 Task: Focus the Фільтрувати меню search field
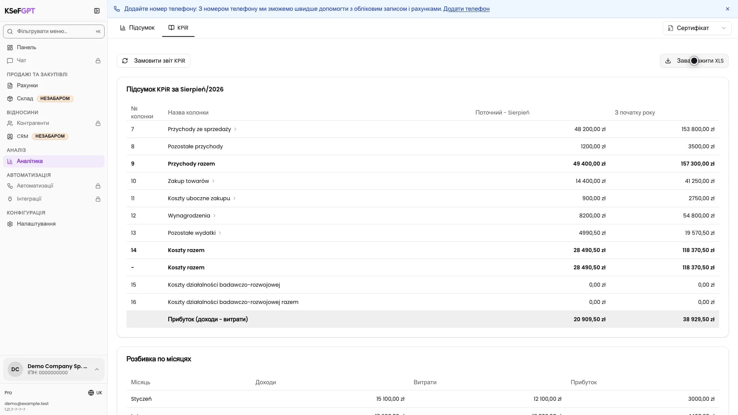tap(54, 32)
